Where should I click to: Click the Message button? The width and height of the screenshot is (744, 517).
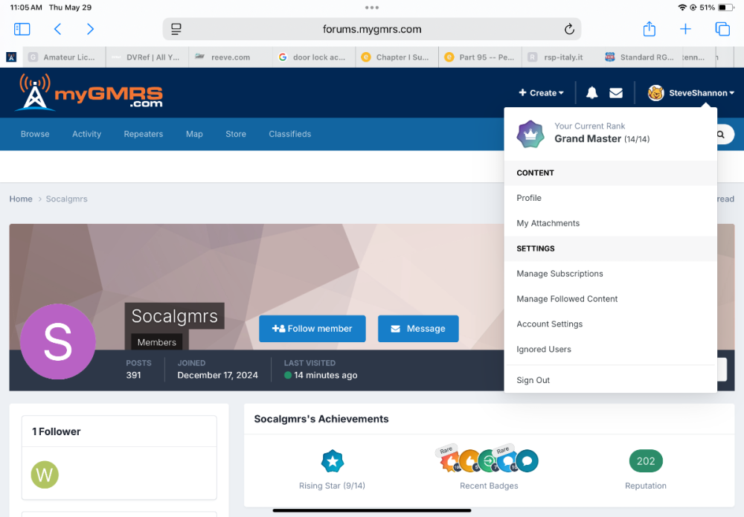(x=418, y=329)
